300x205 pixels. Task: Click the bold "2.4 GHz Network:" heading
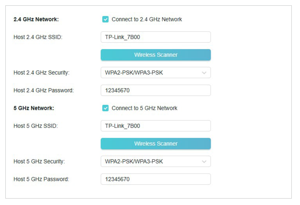click(x=36, y=19)
